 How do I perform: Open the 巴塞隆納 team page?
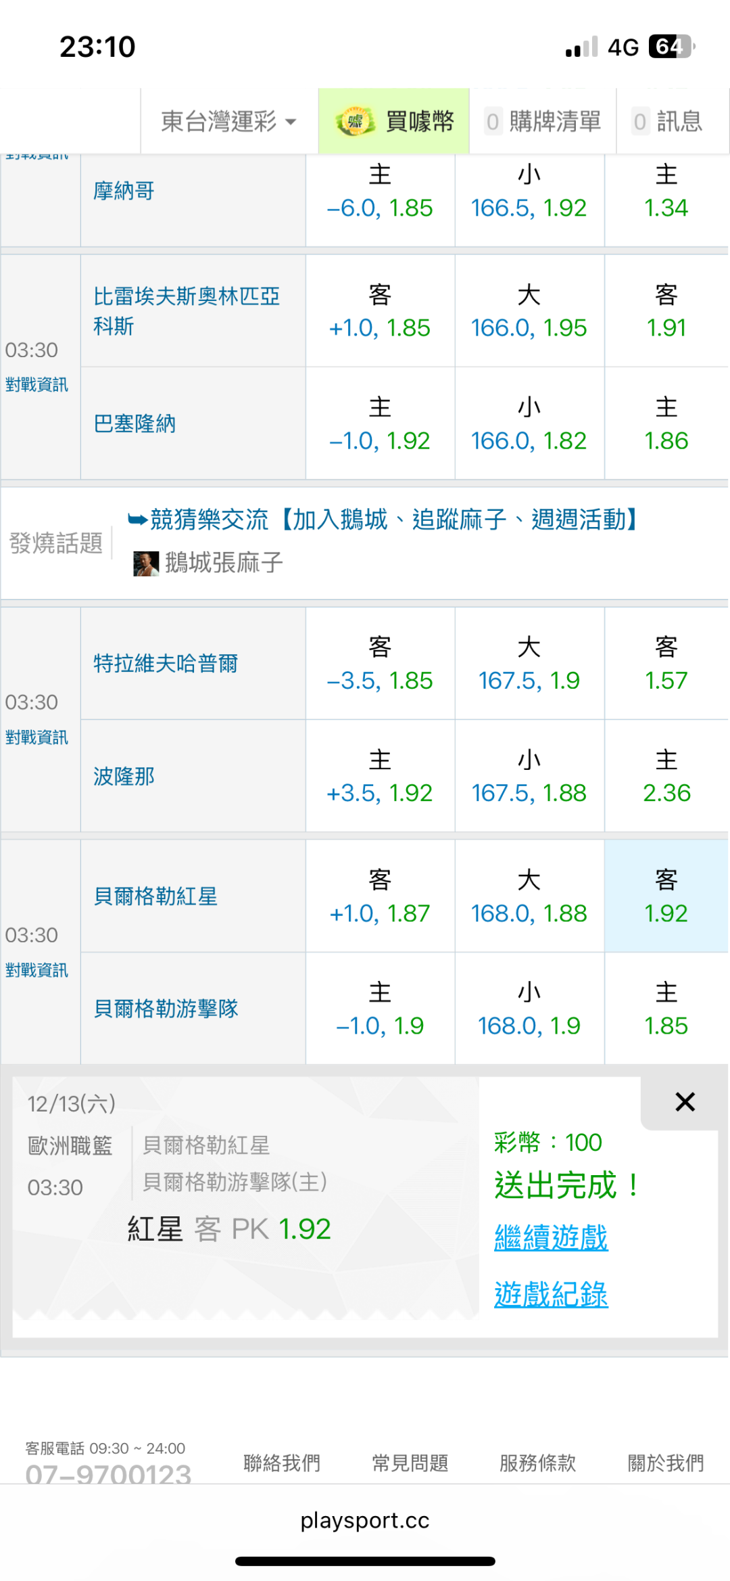click(x=135, y=423)
